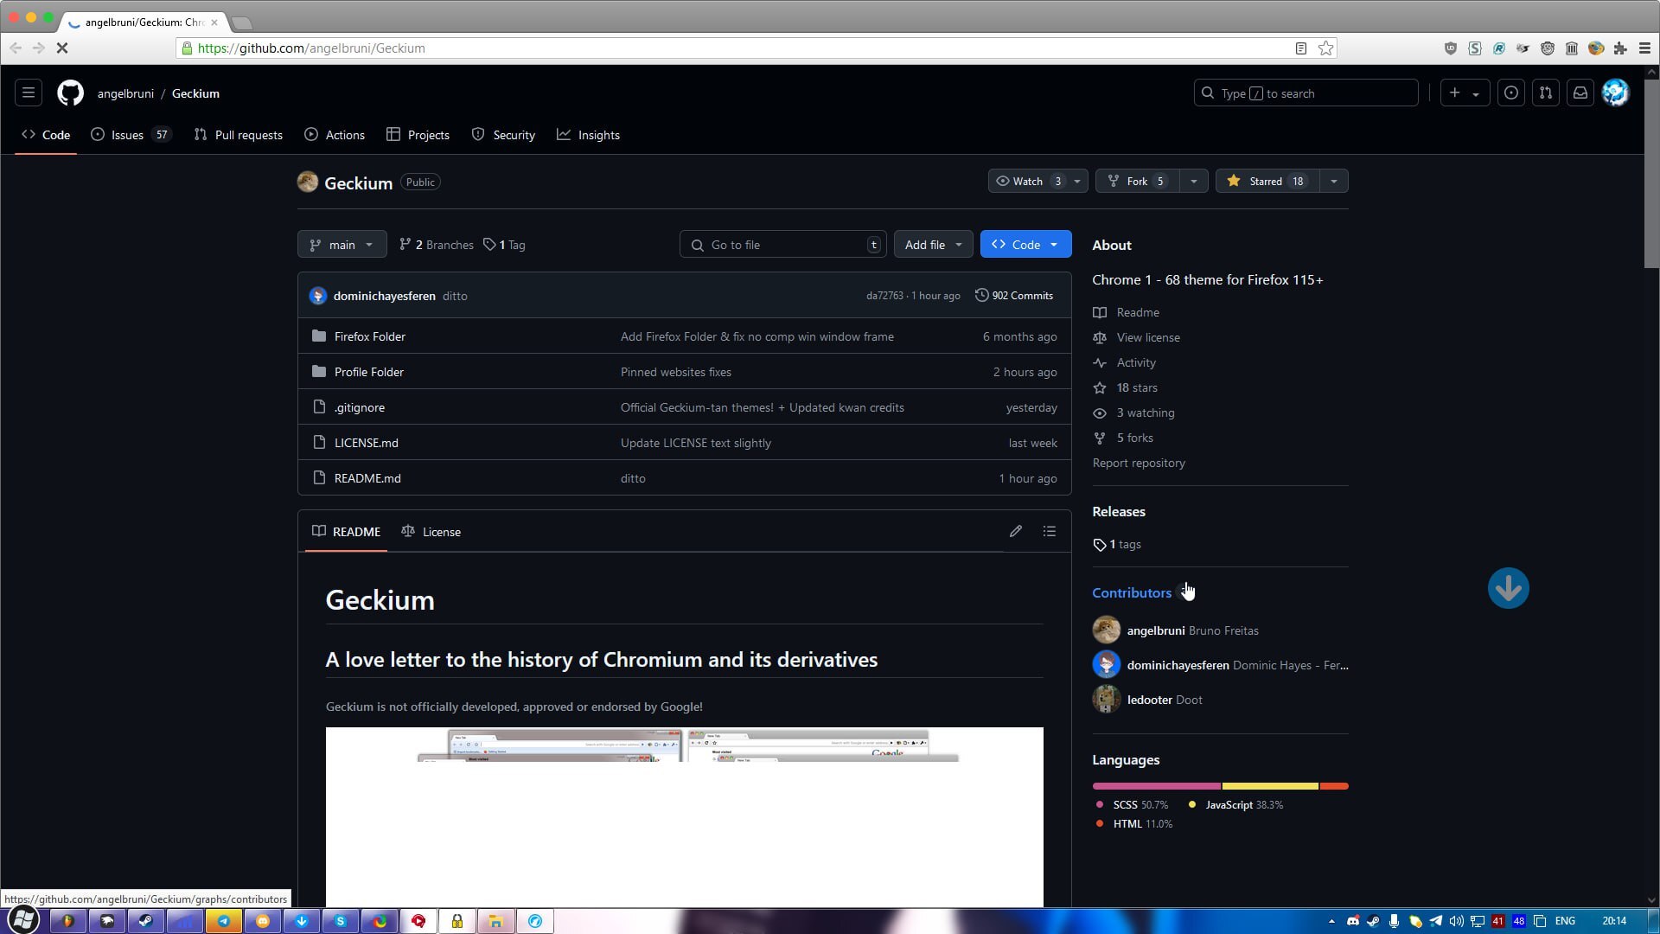The height and width of the screenshot is (934, 1660).
Task: Click the SCSS segment of languages bar
Action: tap(1156, 786)
